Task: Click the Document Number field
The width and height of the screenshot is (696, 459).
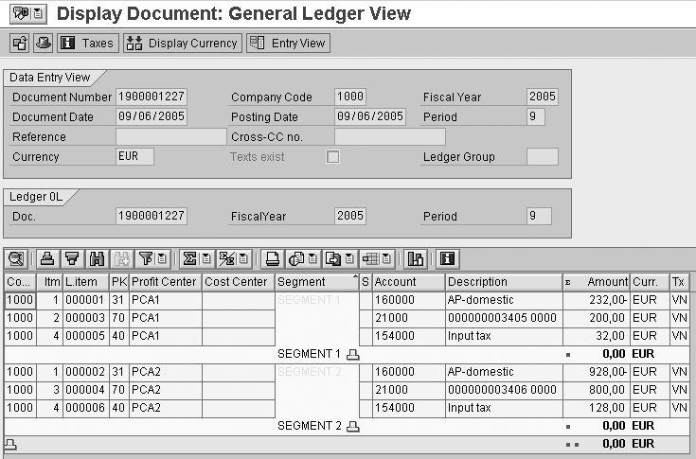Action: coord(151,97)
